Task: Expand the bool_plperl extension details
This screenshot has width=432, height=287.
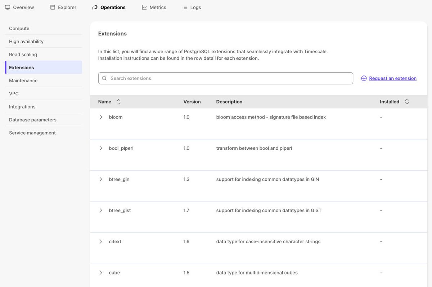Action: click(x=101, y=148)
